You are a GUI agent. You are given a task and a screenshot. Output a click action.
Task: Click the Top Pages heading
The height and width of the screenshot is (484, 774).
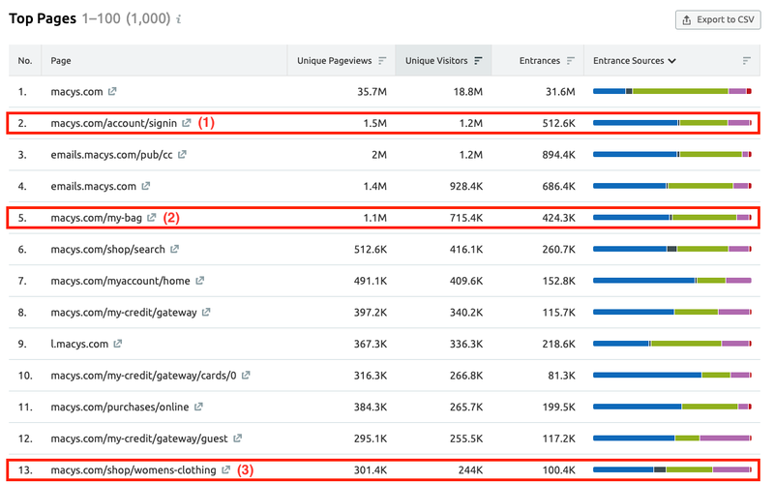pos(43,18)
